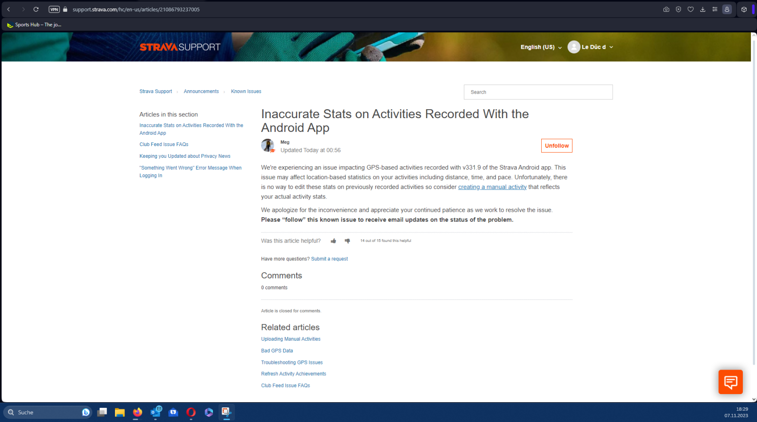This screenshot has height=422, width=757.
Task: Open Firefox from the taskbar
Action: pos(138,413)
